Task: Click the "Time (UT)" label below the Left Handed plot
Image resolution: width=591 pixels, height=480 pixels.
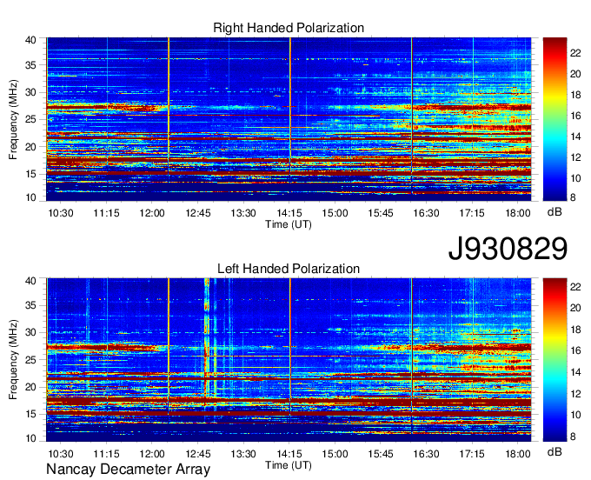Action: pos(289,465)
